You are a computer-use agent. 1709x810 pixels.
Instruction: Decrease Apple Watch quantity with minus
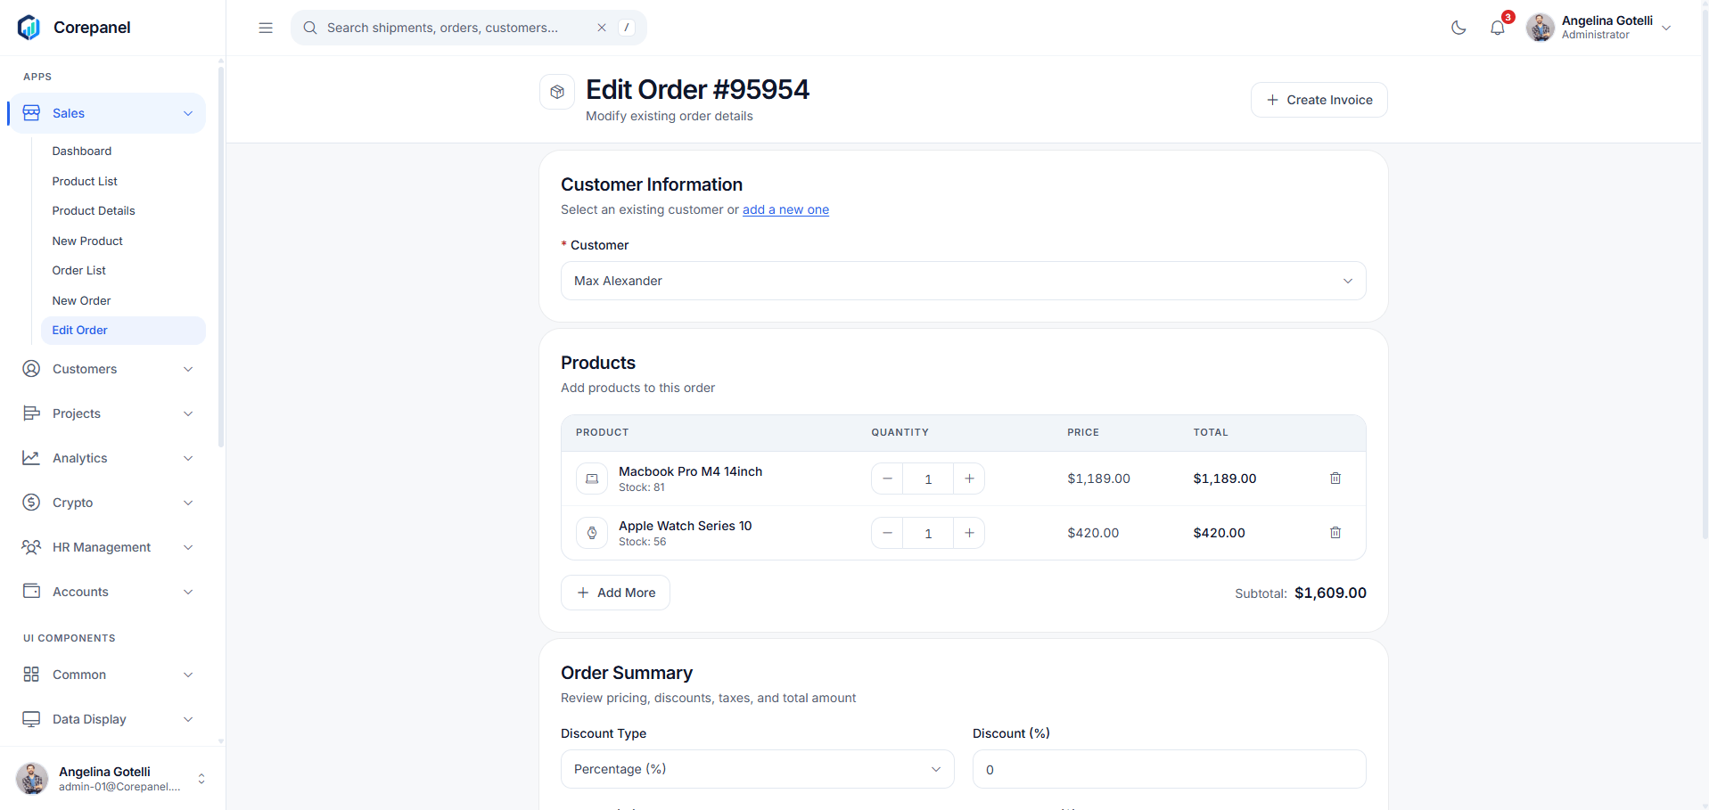887,533
